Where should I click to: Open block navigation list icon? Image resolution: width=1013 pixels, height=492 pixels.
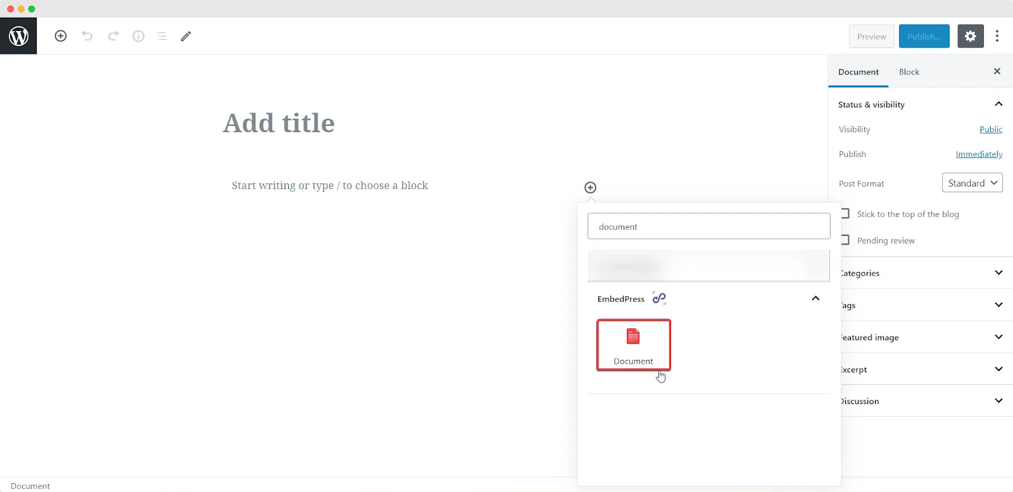click(x=162, y=36)
